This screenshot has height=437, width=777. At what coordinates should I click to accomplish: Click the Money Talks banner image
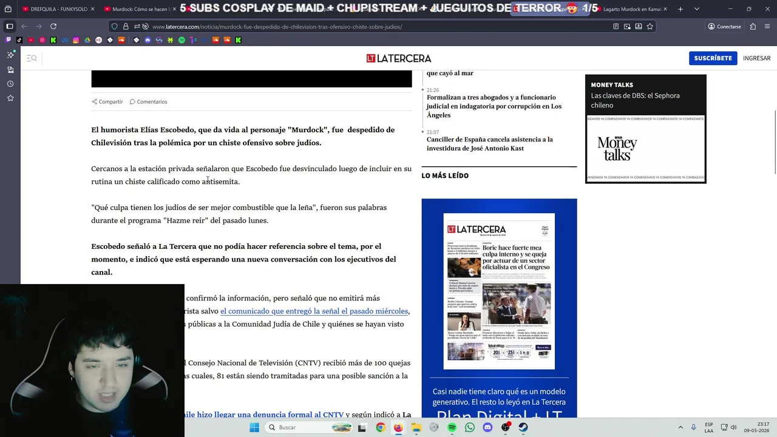click(646, 149)
